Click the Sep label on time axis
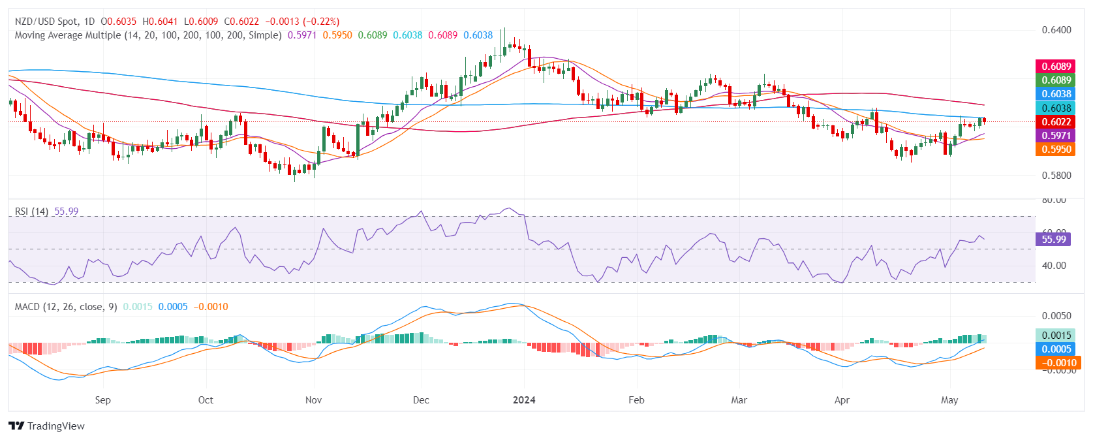 102,400
